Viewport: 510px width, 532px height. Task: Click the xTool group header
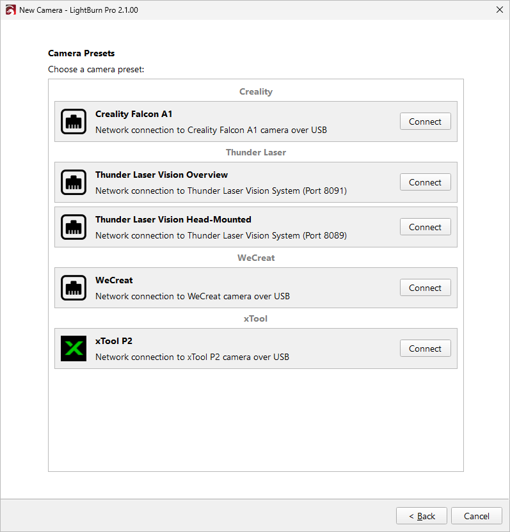pos(256,318)
